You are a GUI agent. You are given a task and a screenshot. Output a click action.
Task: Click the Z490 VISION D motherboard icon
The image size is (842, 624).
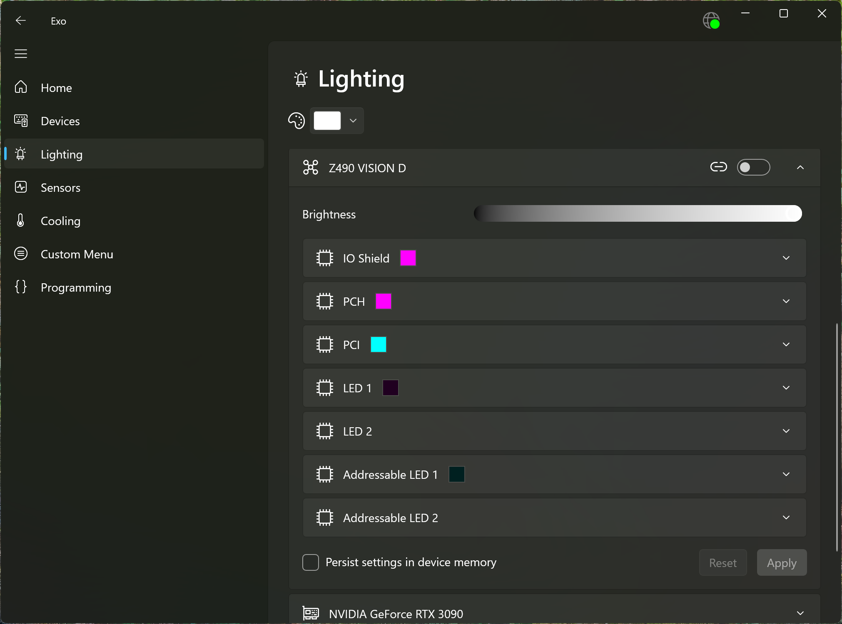[310, 168]
